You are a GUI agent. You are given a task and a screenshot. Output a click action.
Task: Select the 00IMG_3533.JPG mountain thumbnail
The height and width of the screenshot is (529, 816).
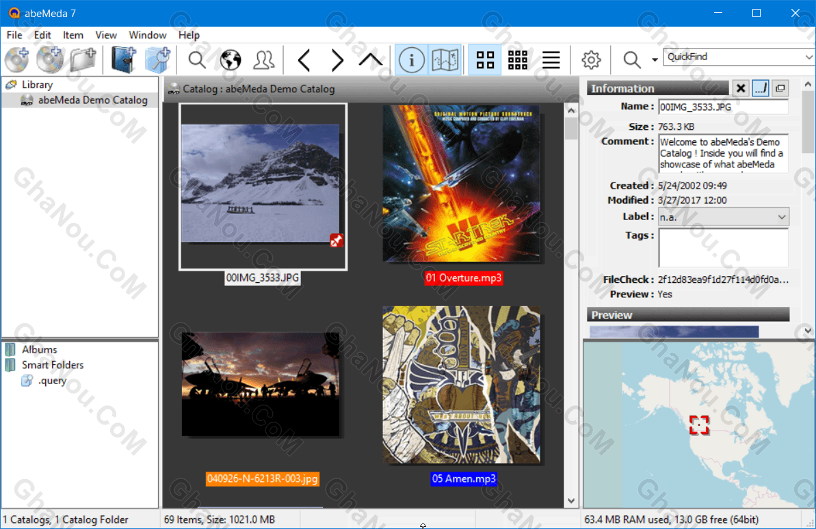click(x=260, y=183)
